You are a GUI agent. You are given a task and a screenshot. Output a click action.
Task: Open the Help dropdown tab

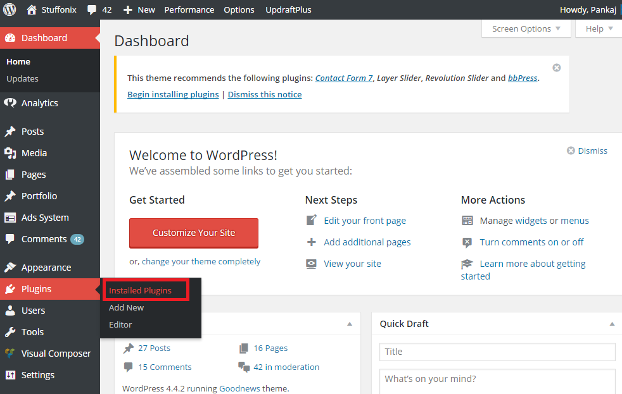pos(599,29)
